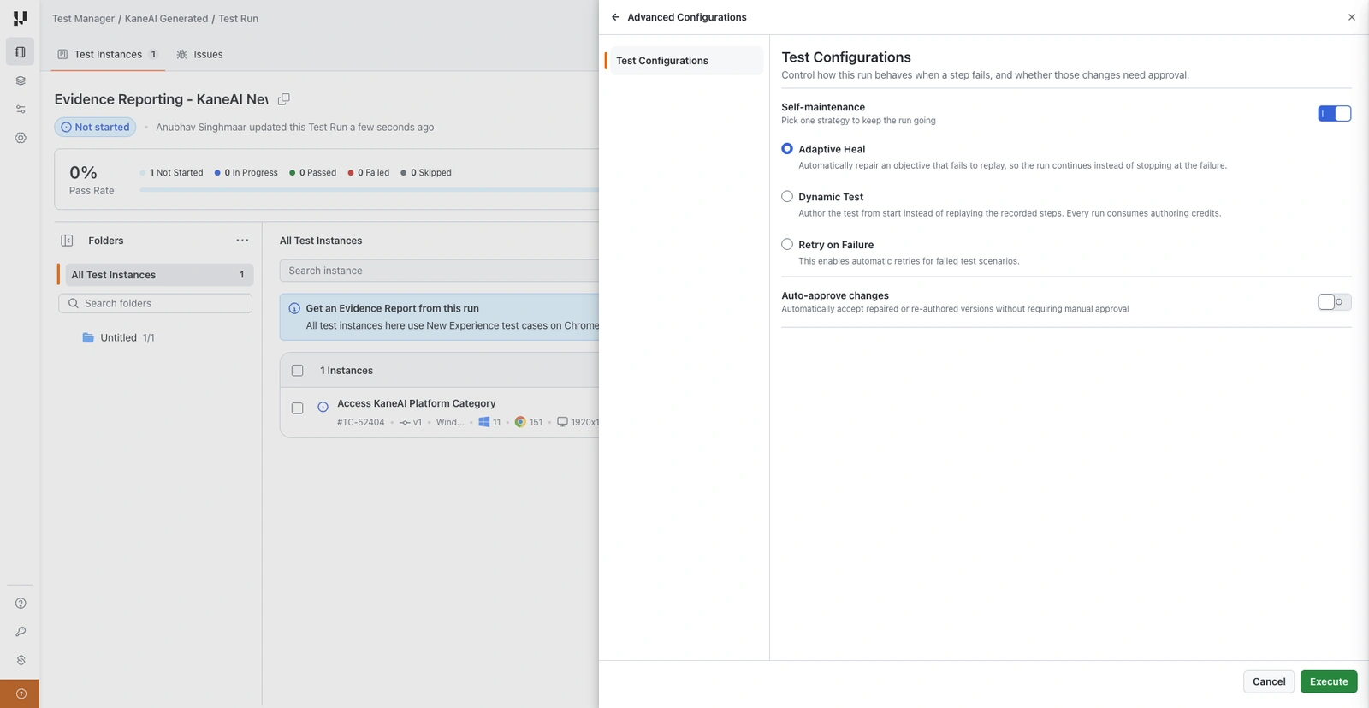
Task: Click the Not started status badge
Action: (95, 128)
